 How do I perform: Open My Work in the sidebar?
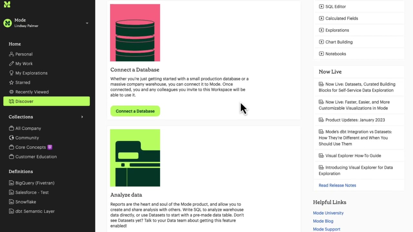24,63
